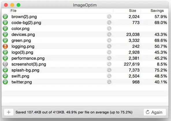The height and width of the screenshot is (121, 171).
Task: Click the spinning progress icon for screenshot(3).png
Action: coord(5,64)
